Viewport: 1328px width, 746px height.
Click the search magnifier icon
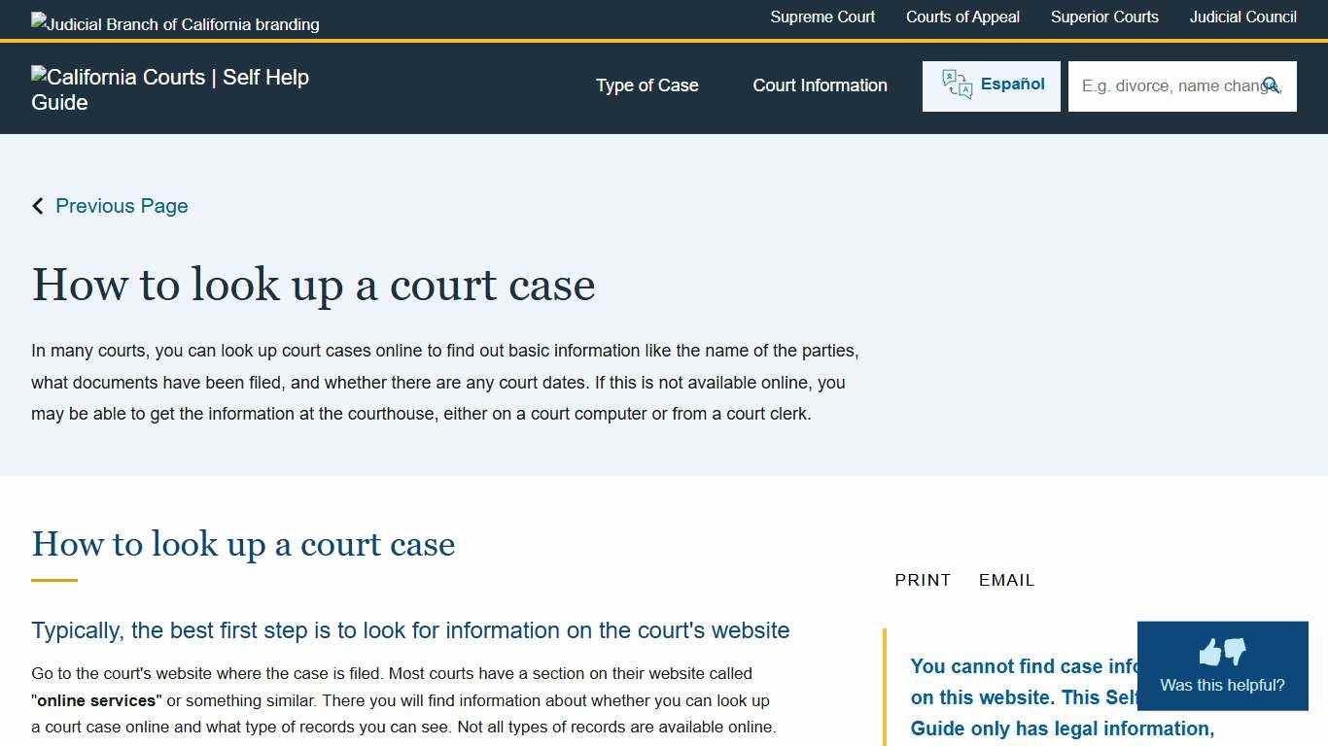tap(1272, 85)
